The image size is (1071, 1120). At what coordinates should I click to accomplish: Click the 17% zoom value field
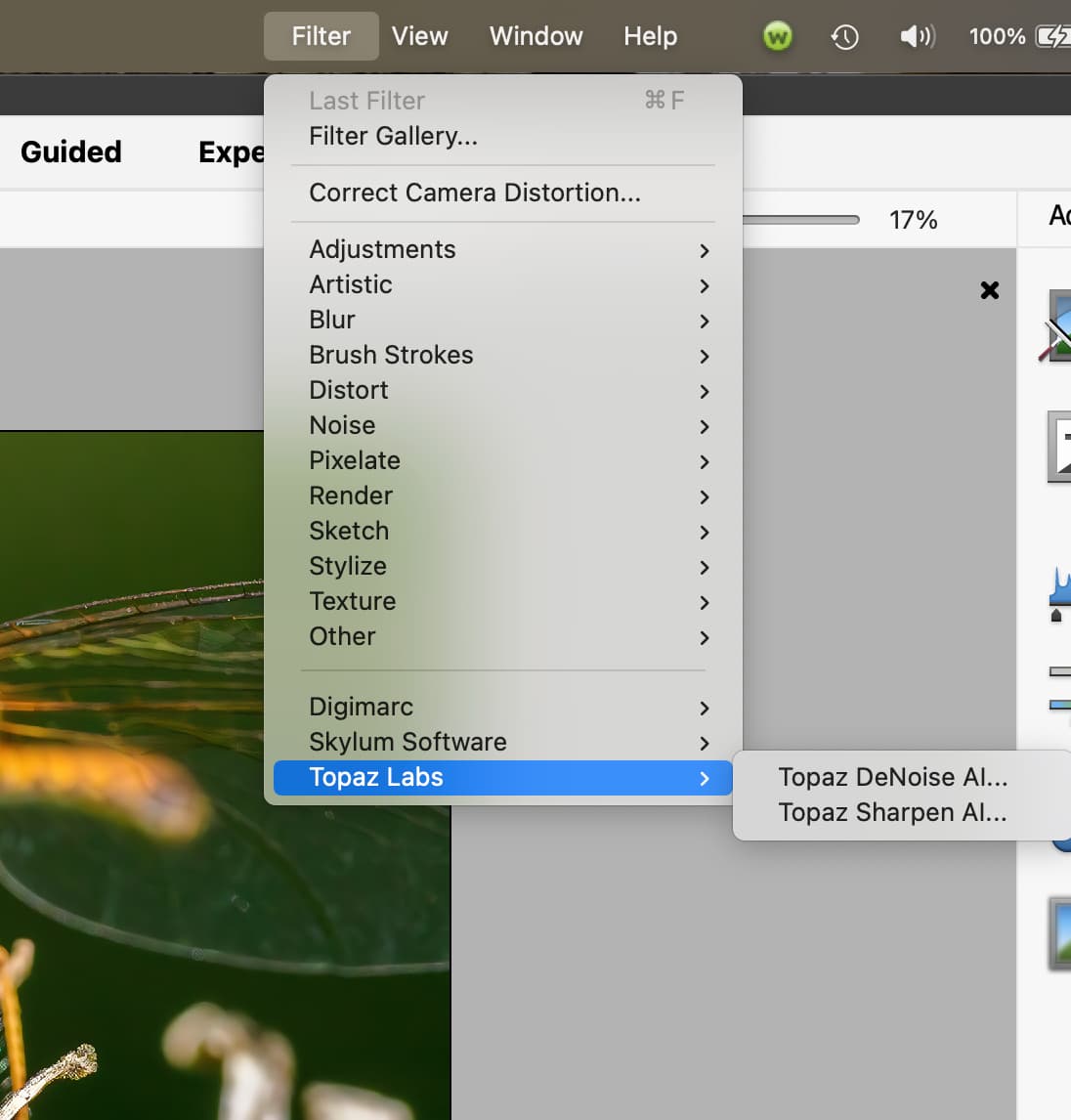(x=913, y=221)
